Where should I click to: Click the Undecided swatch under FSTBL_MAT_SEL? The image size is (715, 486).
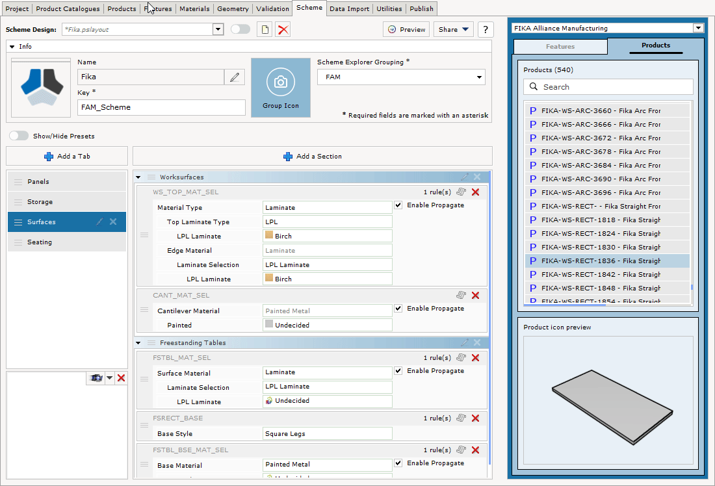coord(269,401)
